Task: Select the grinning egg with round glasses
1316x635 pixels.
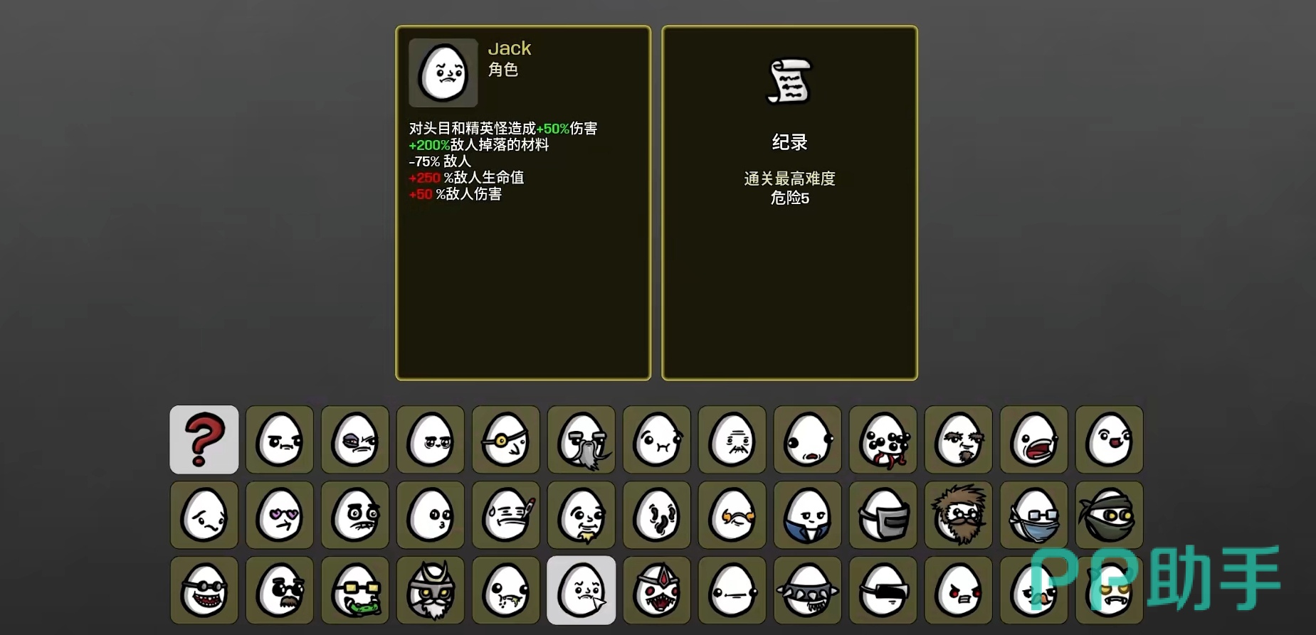Action: (204, 590)
